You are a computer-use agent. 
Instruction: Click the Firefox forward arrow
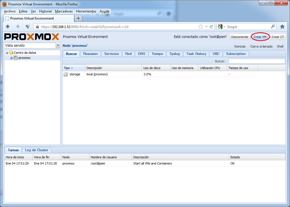point(18,27)
